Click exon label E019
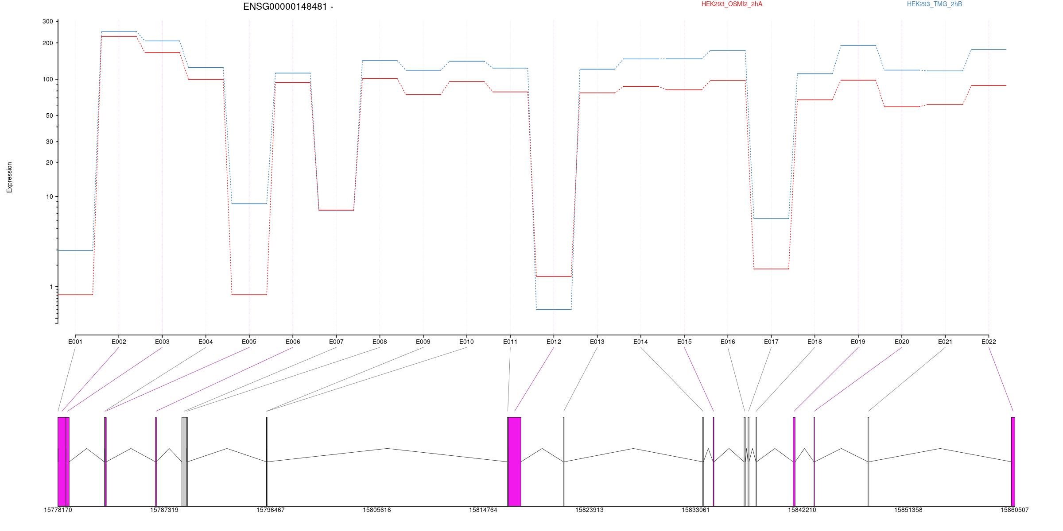This screenshot has width=1063, height=531. click(x=858, y=342)
